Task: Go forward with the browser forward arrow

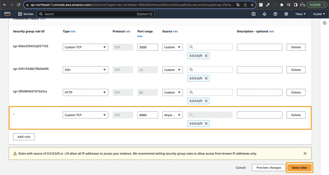Action: click(x=12, y=5)
